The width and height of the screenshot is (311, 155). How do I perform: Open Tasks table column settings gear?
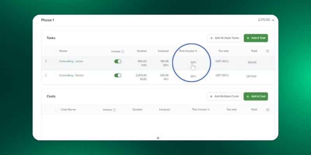coord(267,51)
